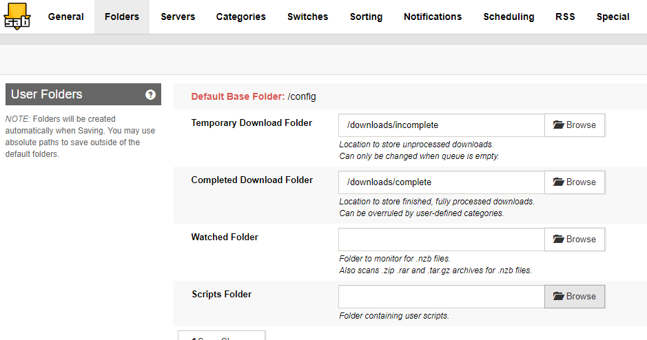Click the User Folders section header

click(x=83, y=94)
